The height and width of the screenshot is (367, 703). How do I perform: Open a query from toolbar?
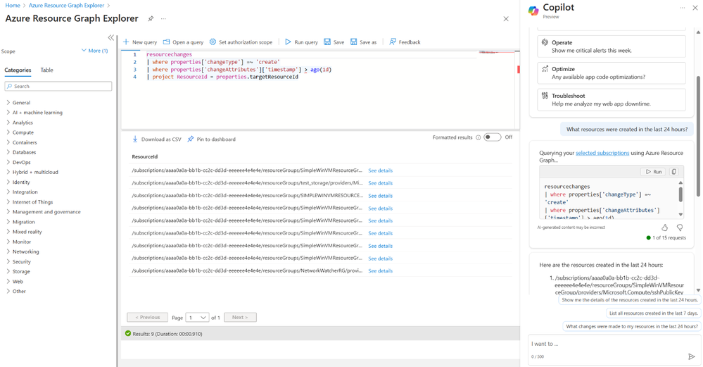pos(183,42)
